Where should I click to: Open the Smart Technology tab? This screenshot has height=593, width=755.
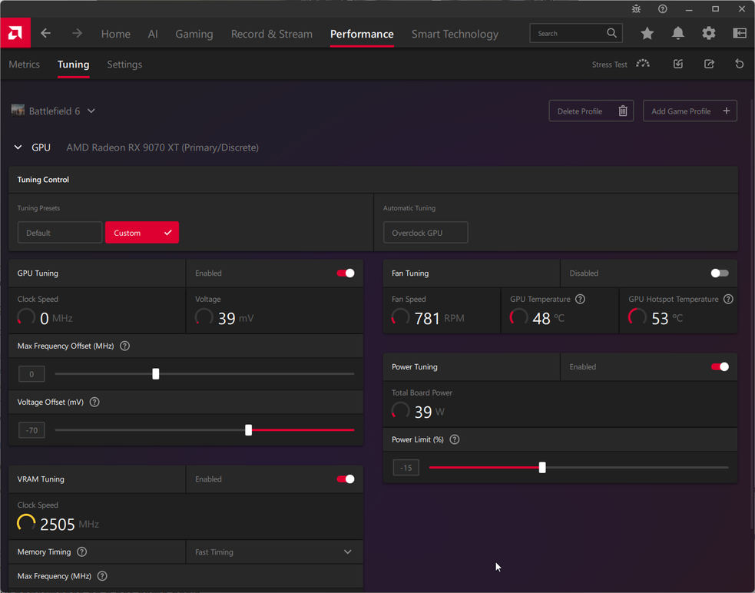455,34
